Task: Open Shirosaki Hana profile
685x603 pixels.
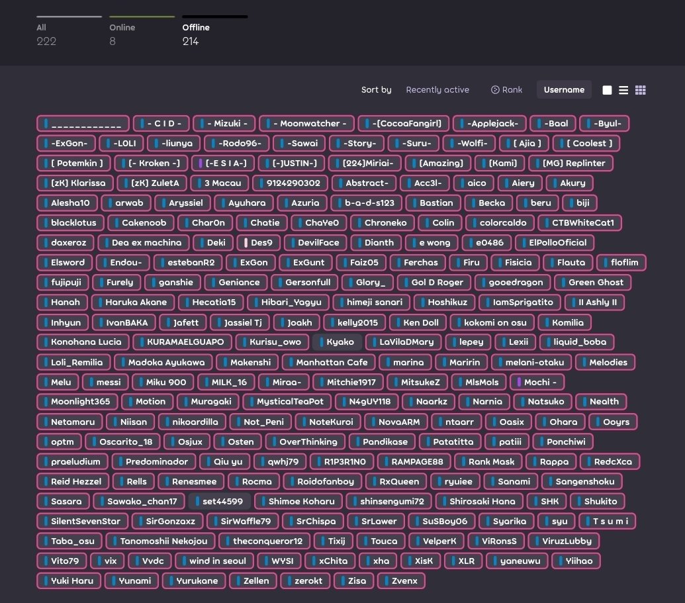Action: [x=479, y=502]
